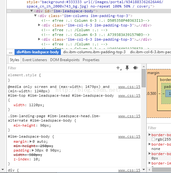This screenshot has height=173, width=171.
Task: Open www.css:15 link beside #ibm-top selector
Action: (129, 95)
